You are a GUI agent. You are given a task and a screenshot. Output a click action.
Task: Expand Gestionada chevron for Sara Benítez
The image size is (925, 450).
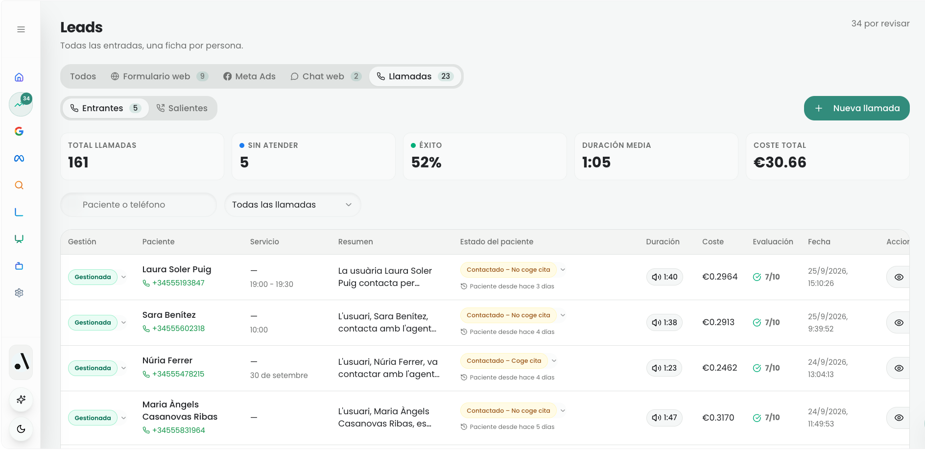pyautogui.click(x=124, y=323)
